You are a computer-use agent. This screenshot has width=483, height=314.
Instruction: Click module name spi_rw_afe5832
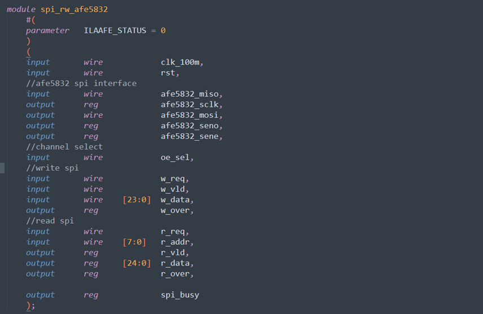74,10
